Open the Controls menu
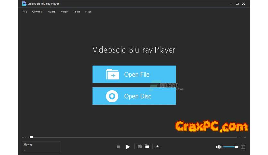 [37, 12]
